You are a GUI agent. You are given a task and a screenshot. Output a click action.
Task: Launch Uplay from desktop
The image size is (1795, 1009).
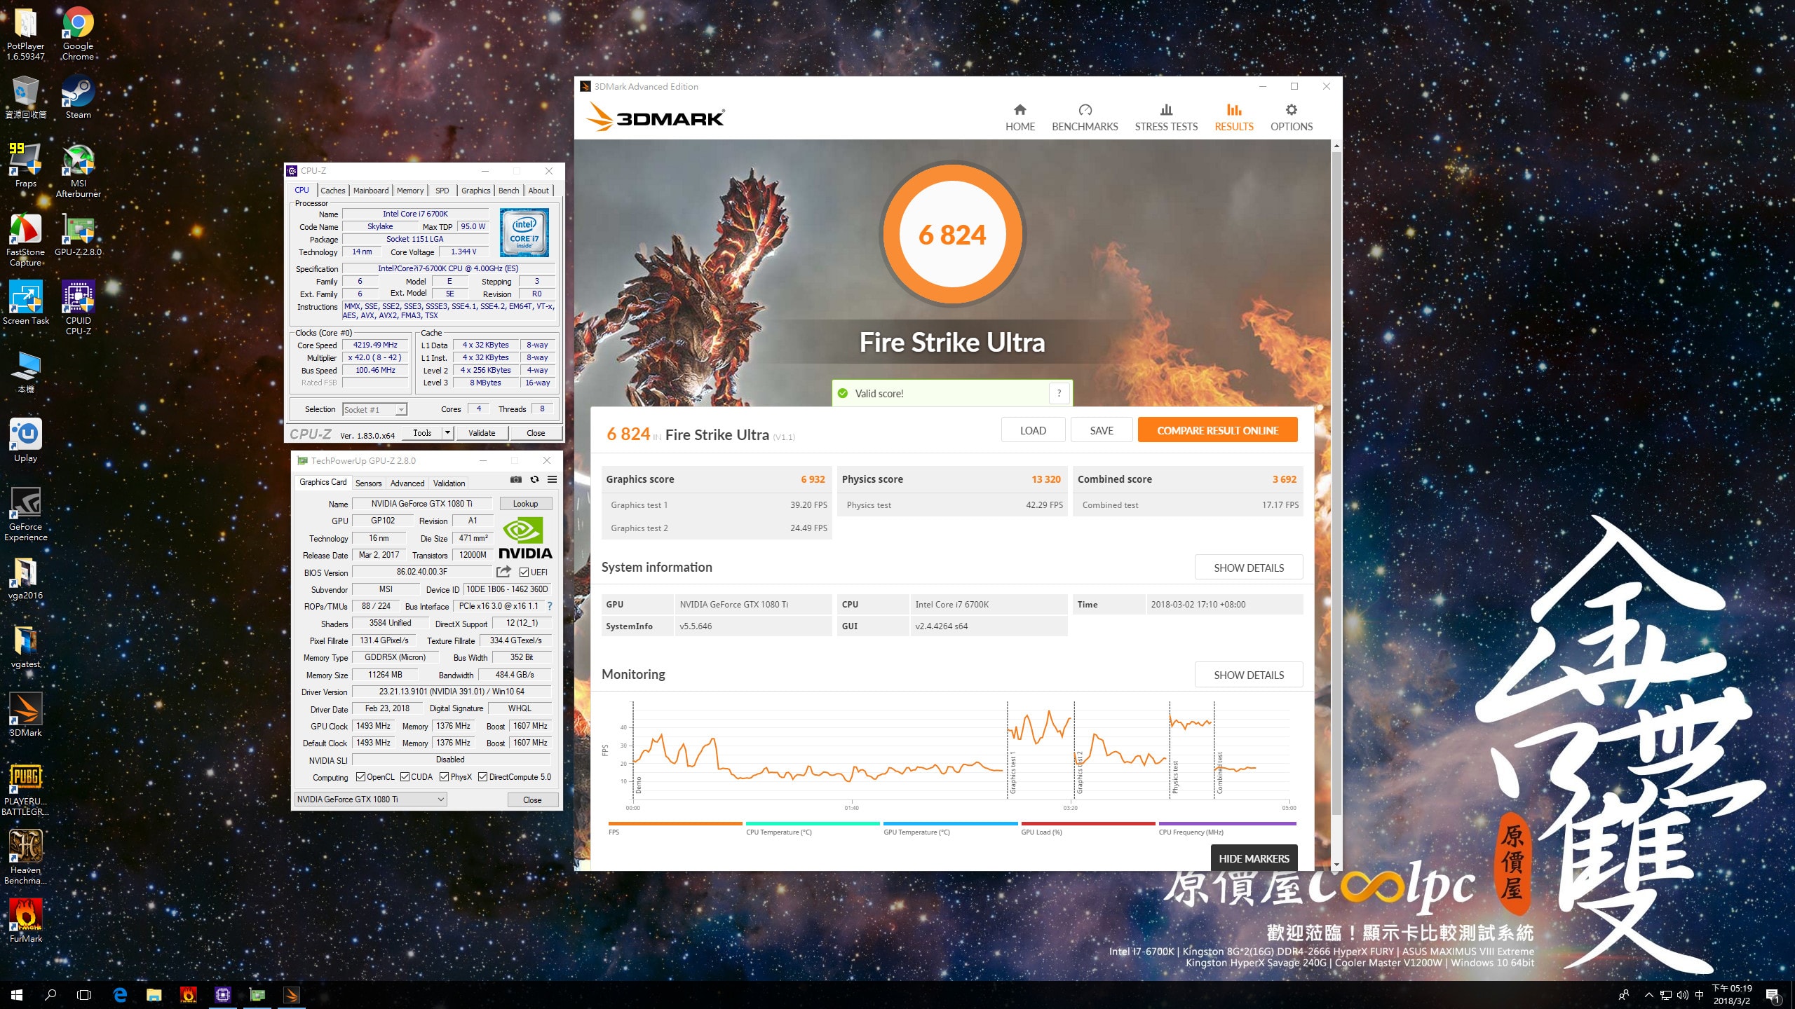[25, 440]
